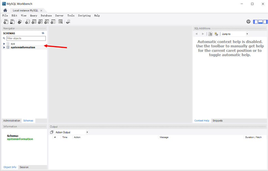Click the Action column header in Output
The height and width of the screenshot is (171, 268).
click(x=77, y=137)
